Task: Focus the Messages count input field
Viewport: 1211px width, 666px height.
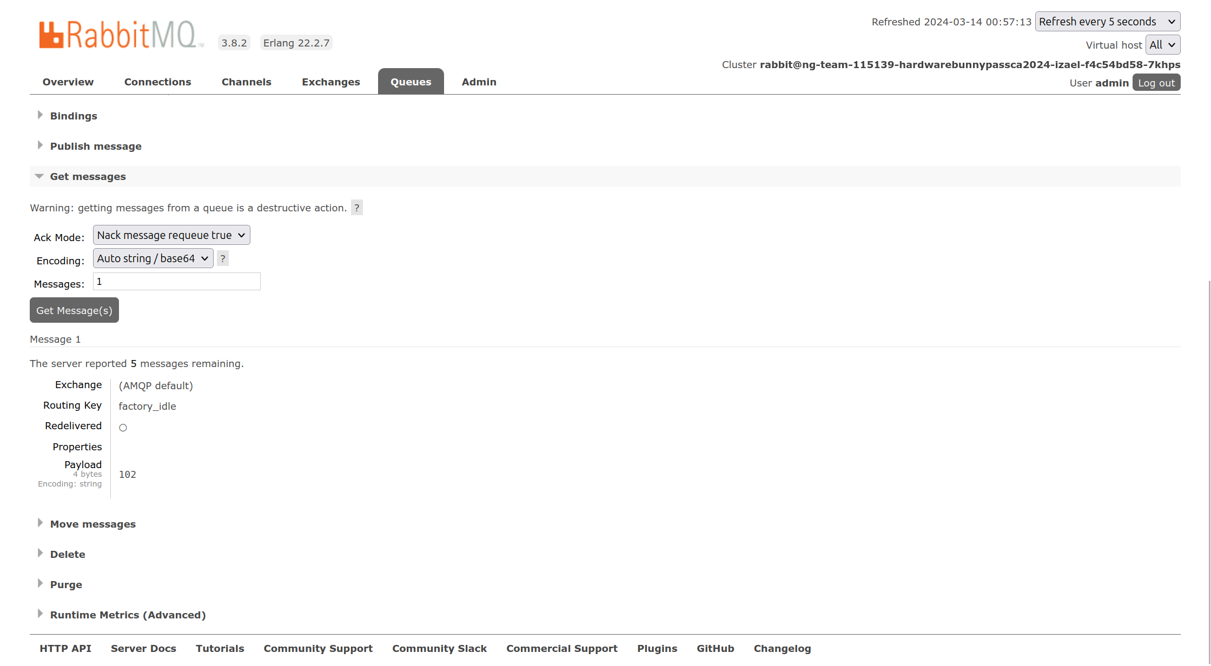Action: click(x=177, y=282)
